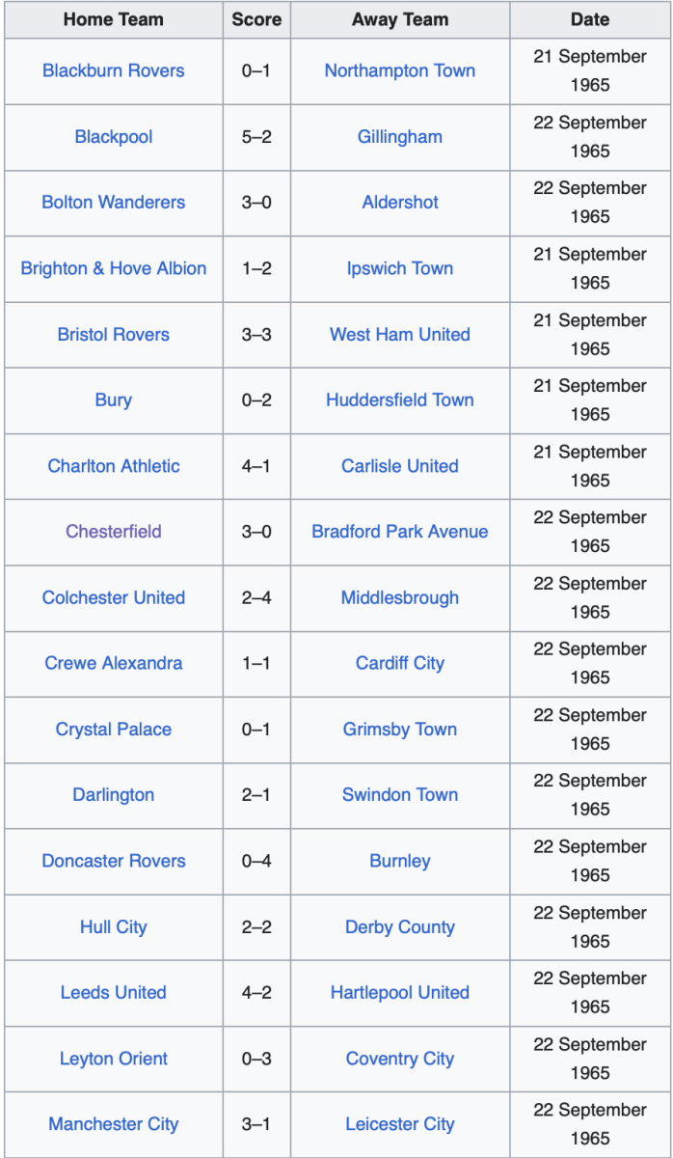Open the Blackburn Rovers team link
673x1158 pixels.
[114, 71]
